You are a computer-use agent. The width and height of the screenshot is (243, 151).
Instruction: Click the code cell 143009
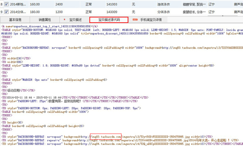click(112, 12)
